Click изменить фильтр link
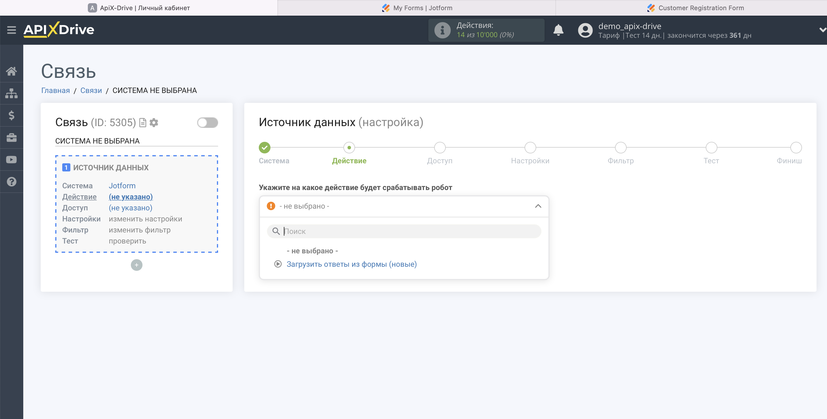The width and height of the screenshot is (827, 419). [140, 230]
